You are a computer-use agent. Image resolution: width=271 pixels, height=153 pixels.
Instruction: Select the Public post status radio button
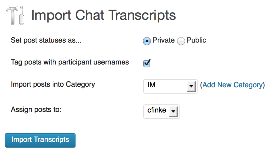pos(181,41)
